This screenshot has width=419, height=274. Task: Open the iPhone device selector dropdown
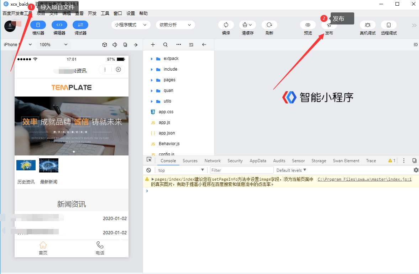[18, 44]
